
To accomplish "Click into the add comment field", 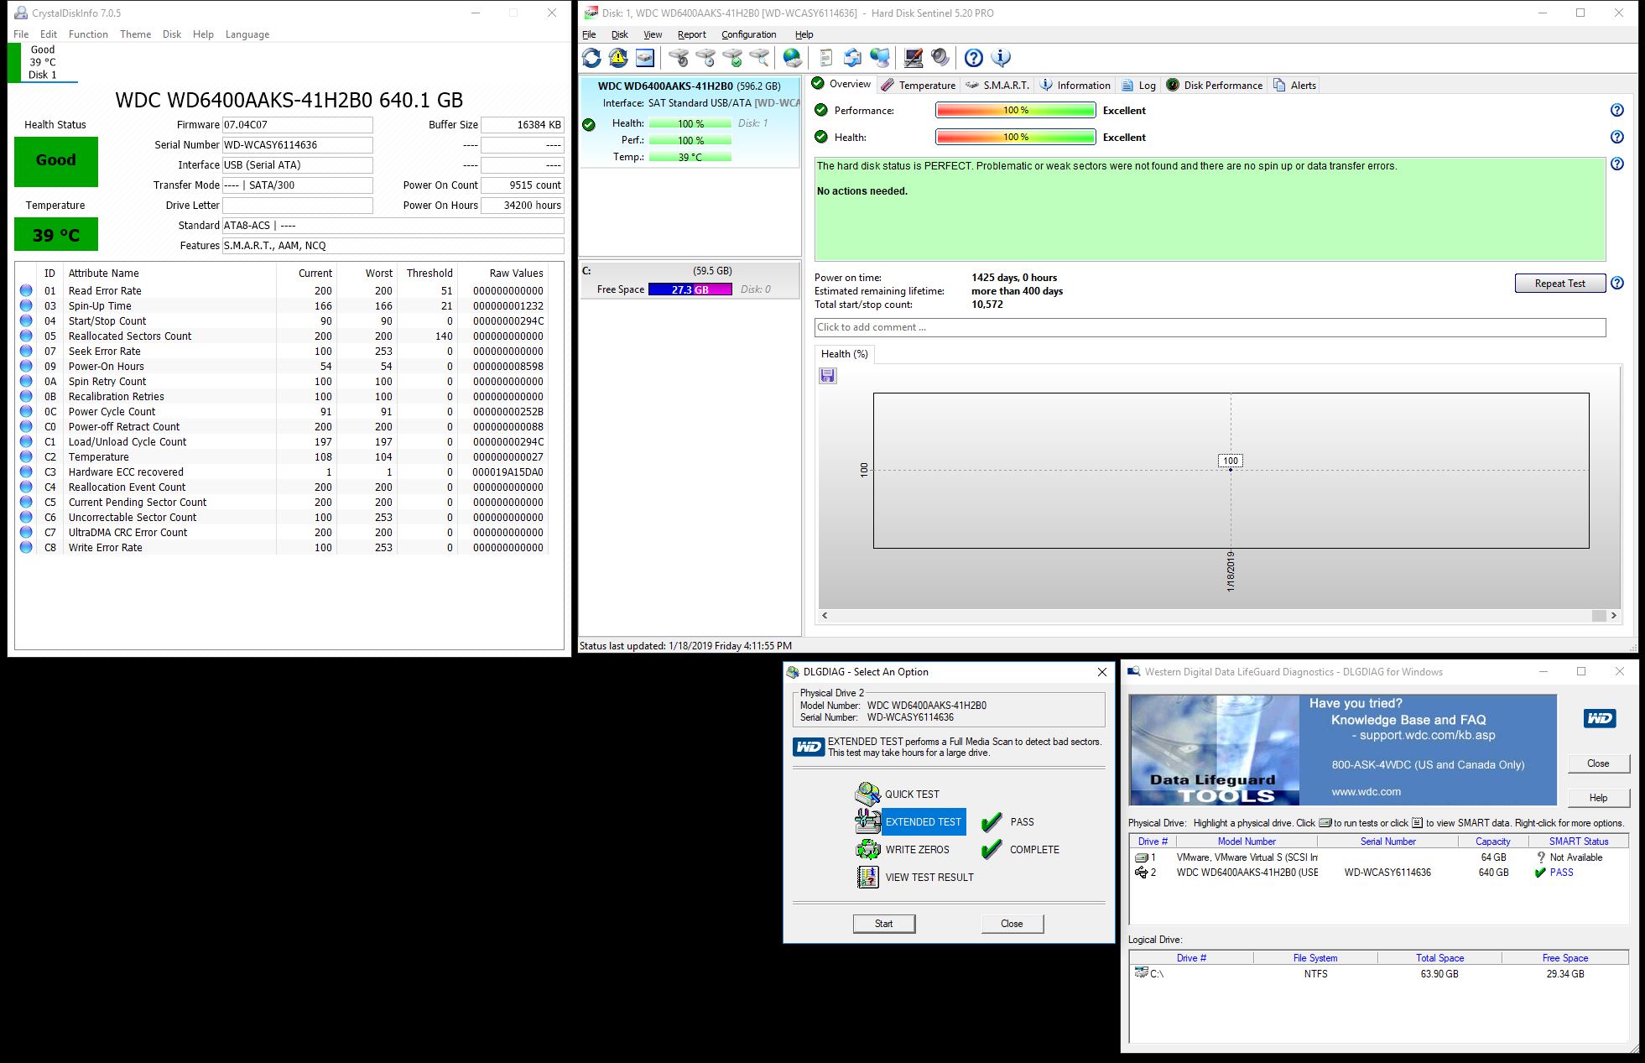I will point(1209,327).
